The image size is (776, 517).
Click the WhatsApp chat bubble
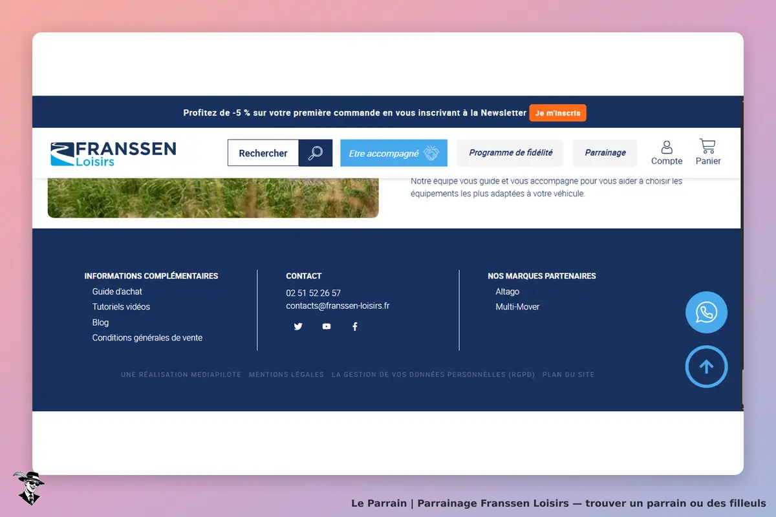(706, 313)
